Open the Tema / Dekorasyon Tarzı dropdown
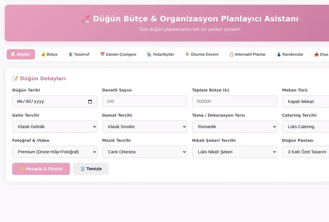This screenshot has width=329, height=222. click(x=235, y=127)
